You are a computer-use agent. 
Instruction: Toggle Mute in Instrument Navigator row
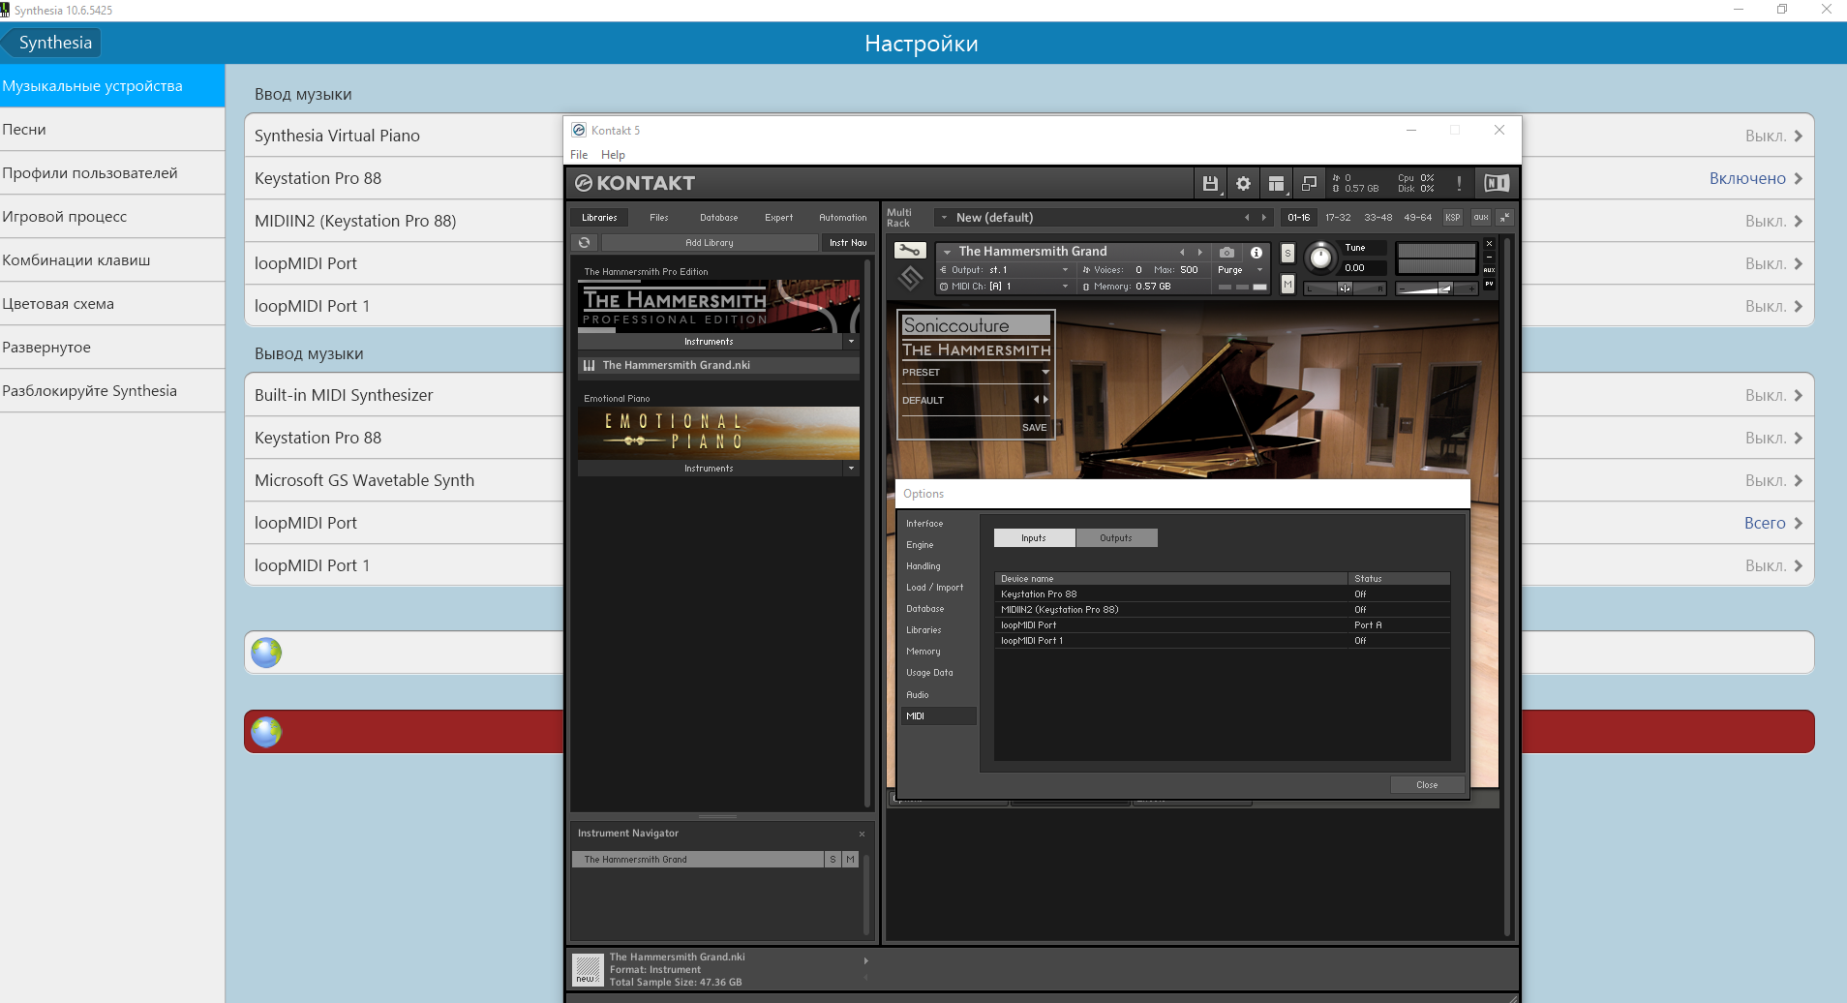point(850,860)
